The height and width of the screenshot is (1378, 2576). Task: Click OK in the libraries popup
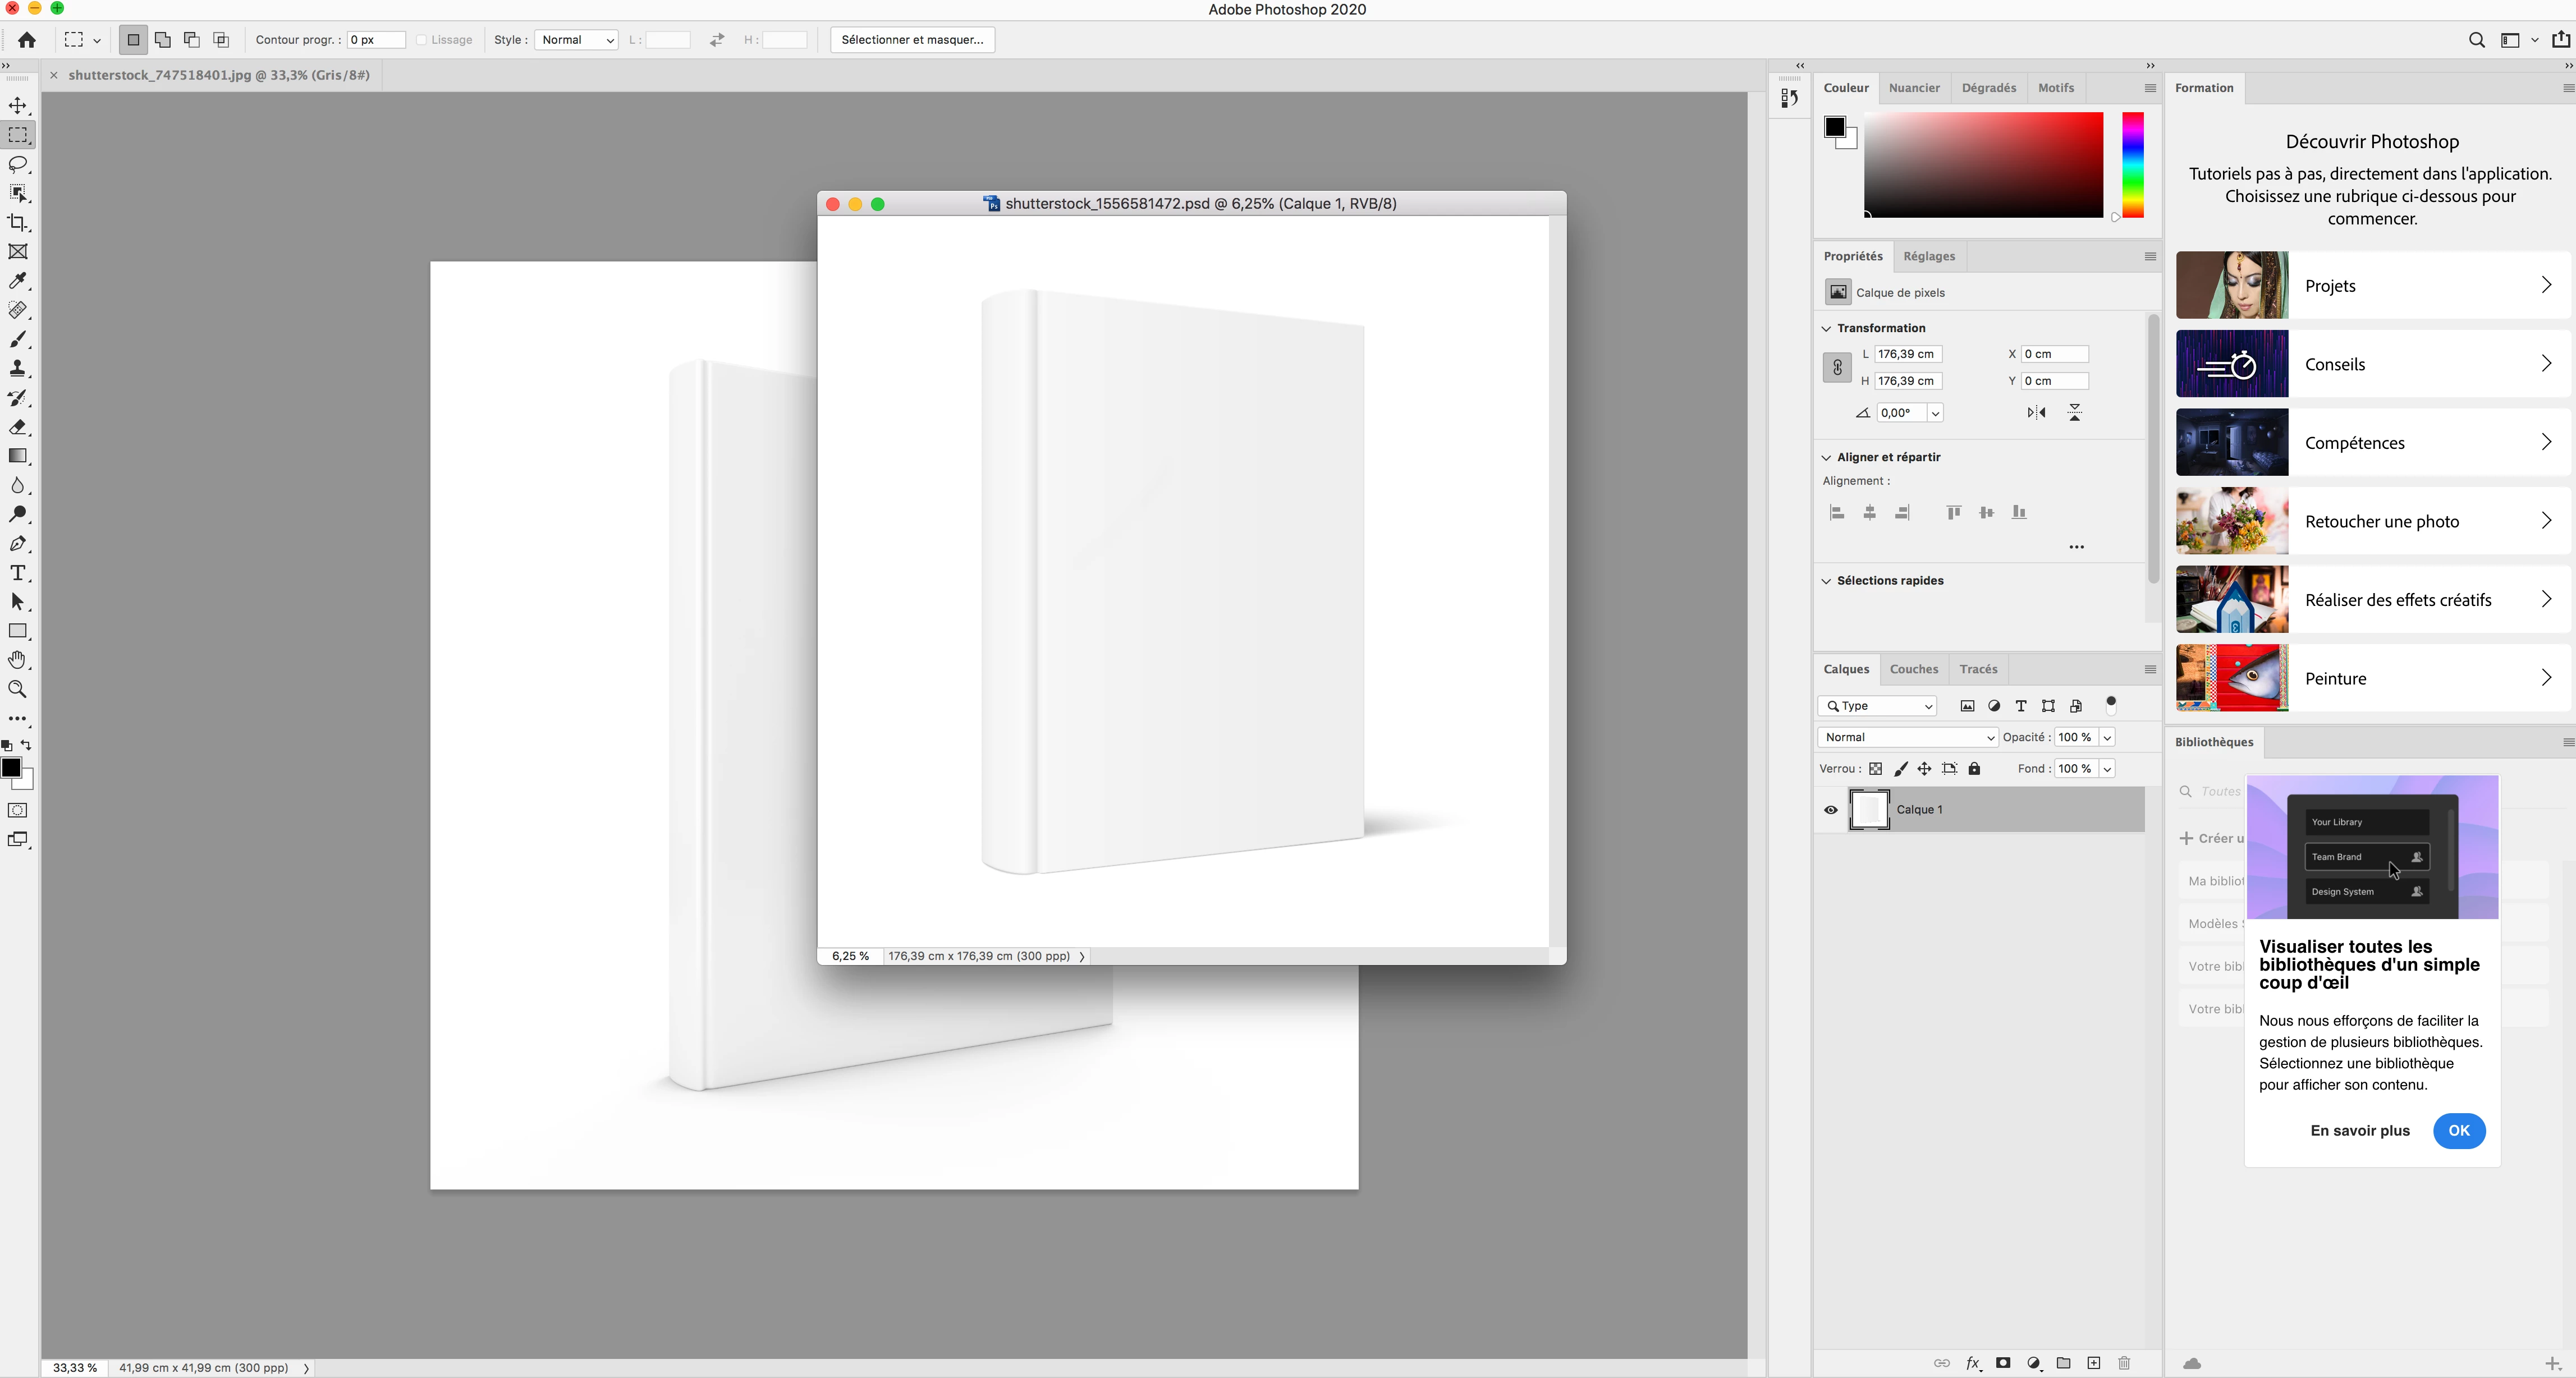(2459, 1130)
